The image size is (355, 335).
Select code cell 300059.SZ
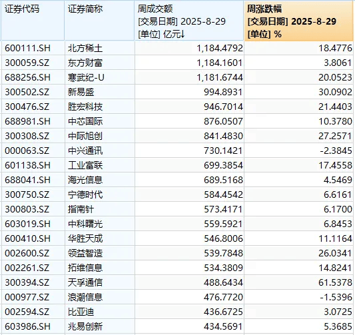point(33,63)
